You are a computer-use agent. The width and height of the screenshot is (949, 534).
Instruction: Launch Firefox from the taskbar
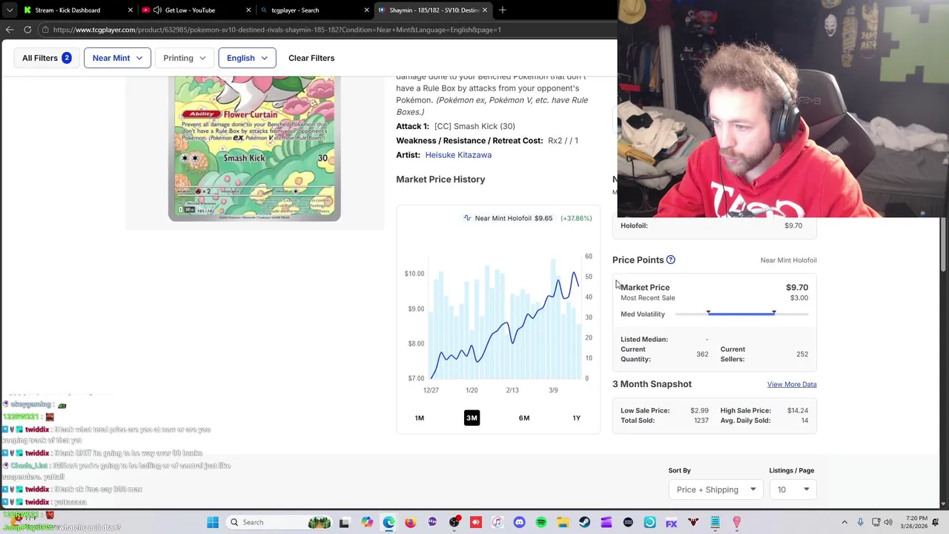click(x=410, y=522)
